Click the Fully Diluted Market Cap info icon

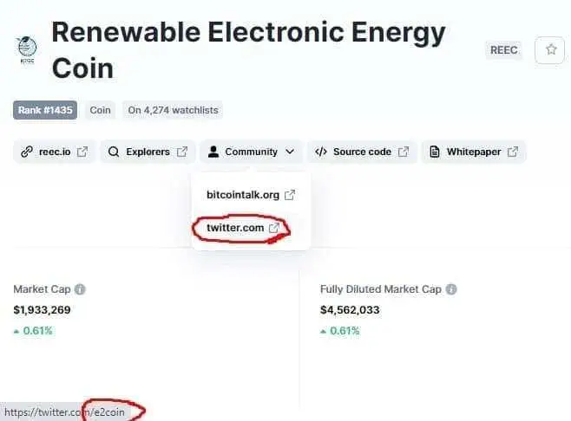(451, 289)
